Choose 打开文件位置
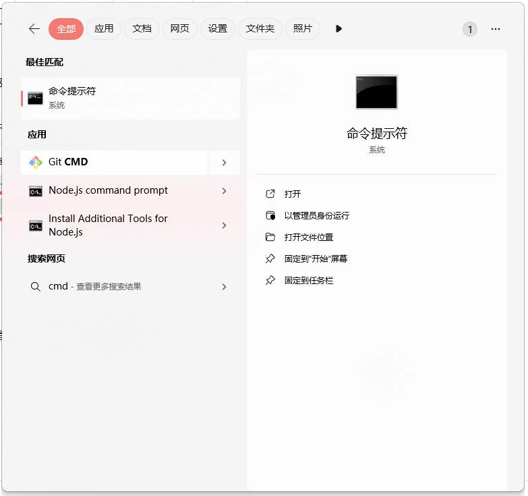This screenshot has width=528, height=496. (308, 238)
